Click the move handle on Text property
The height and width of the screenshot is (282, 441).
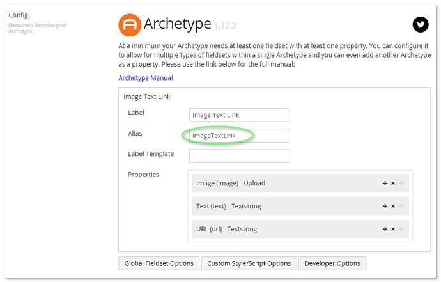(x=401, y=207)
